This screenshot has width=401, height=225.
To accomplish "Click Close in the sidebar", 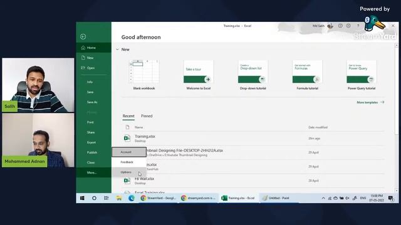I will pos(93,162).
